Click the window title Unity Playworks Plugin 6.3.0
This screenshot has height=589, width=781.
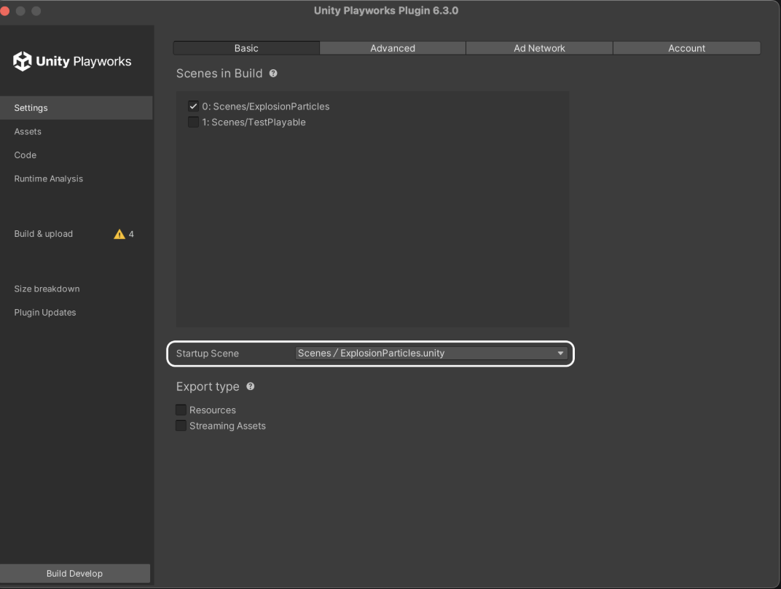pyautogui.click(x=386, y=10)
